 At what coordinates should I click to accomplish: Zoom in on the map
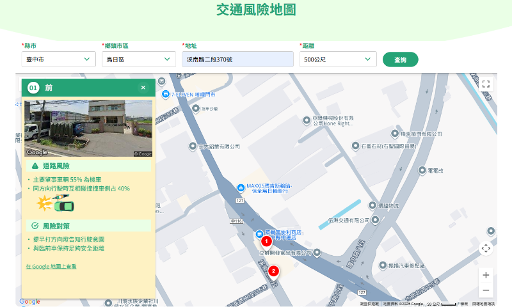[x=486, y=275]
